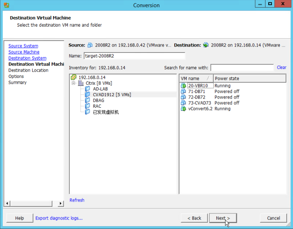Image resolution: width=293 pixels, height=229 pixels.
Task: Click the VM icon beside 72-DB72
Action: (x=183, y=97)
